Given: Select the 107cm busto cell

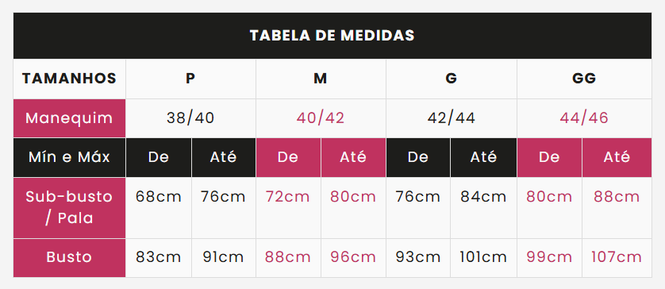Looking at the screenshot, I should point(617,257).
